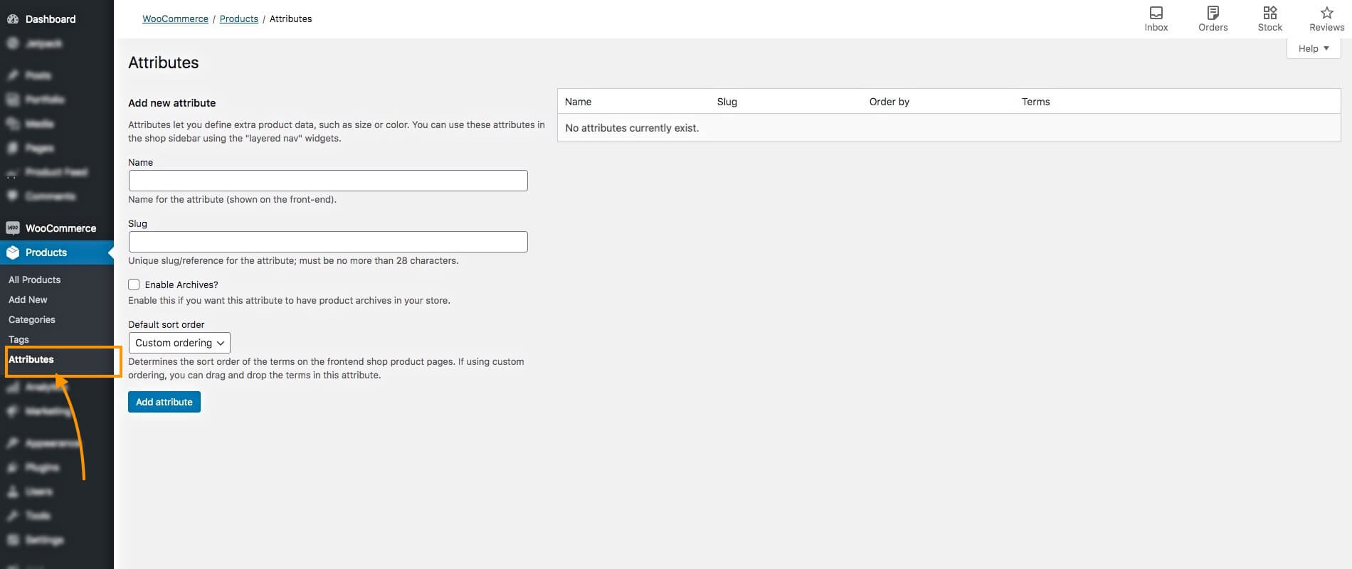Open the Orders panel icon

pyautogui.click(x=1213, y=13)
